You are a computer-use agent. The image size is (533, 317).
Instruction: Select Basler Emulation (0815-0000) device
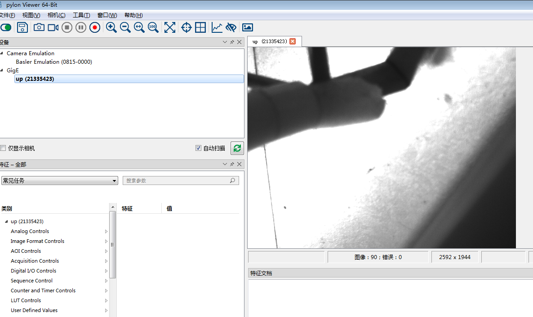click(54, 62)
